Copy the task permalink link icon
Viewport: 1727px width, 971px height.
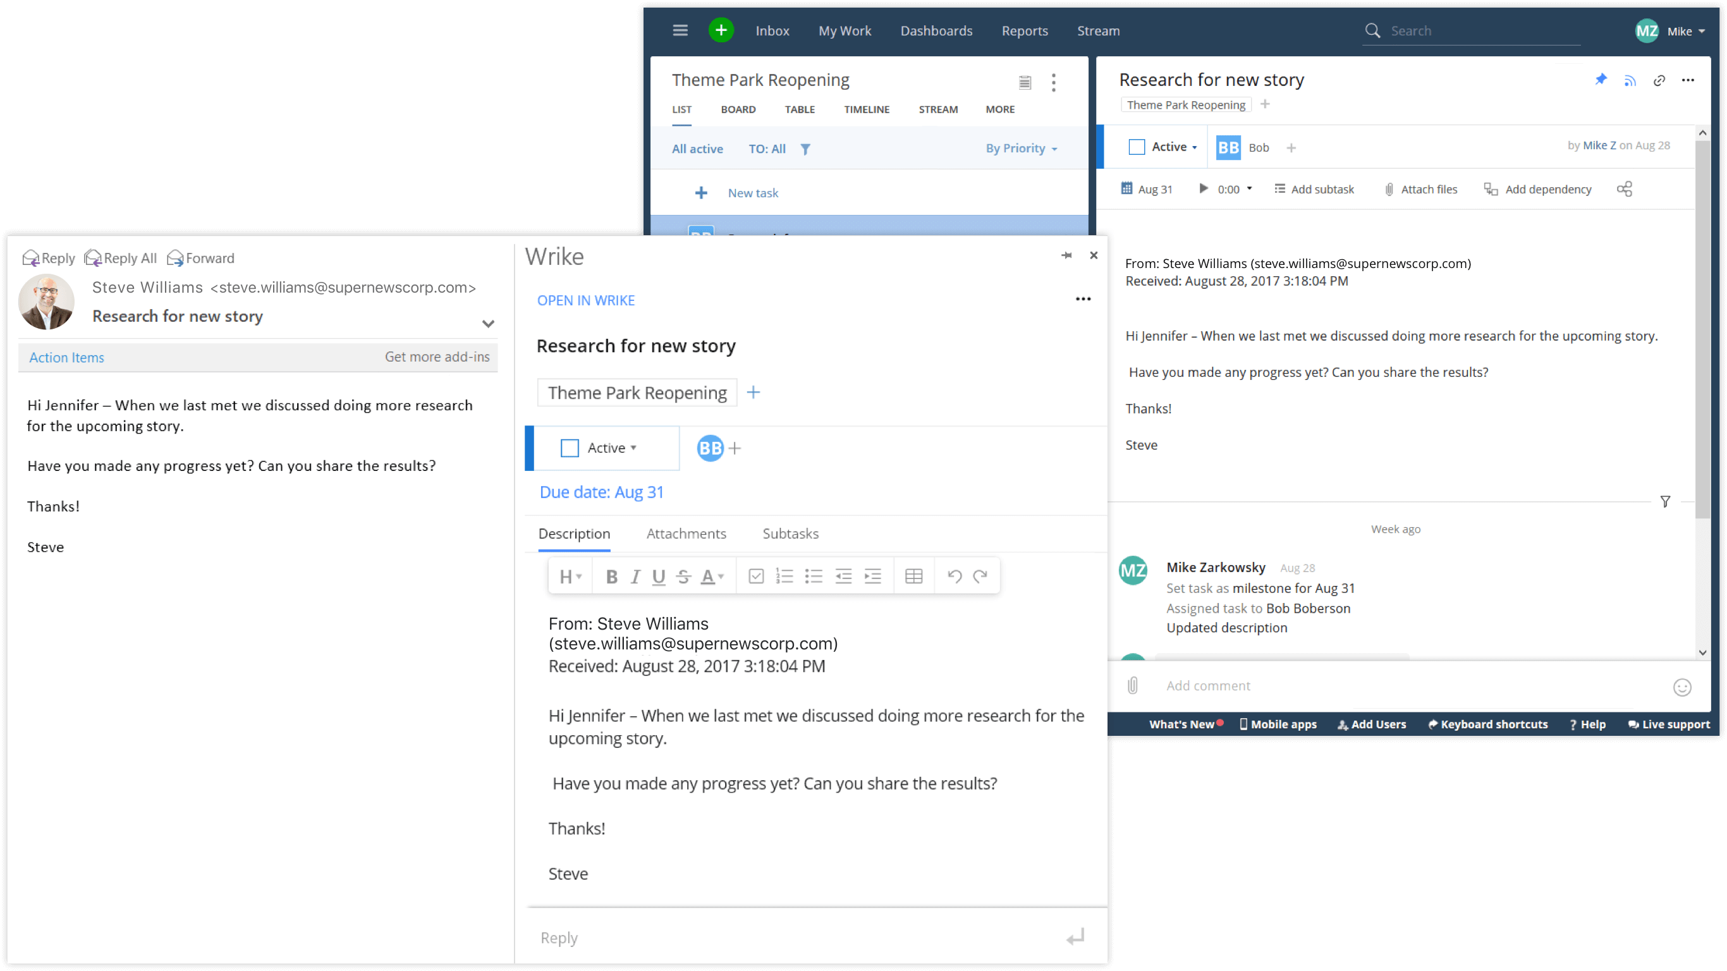[x=1659, y=80]
